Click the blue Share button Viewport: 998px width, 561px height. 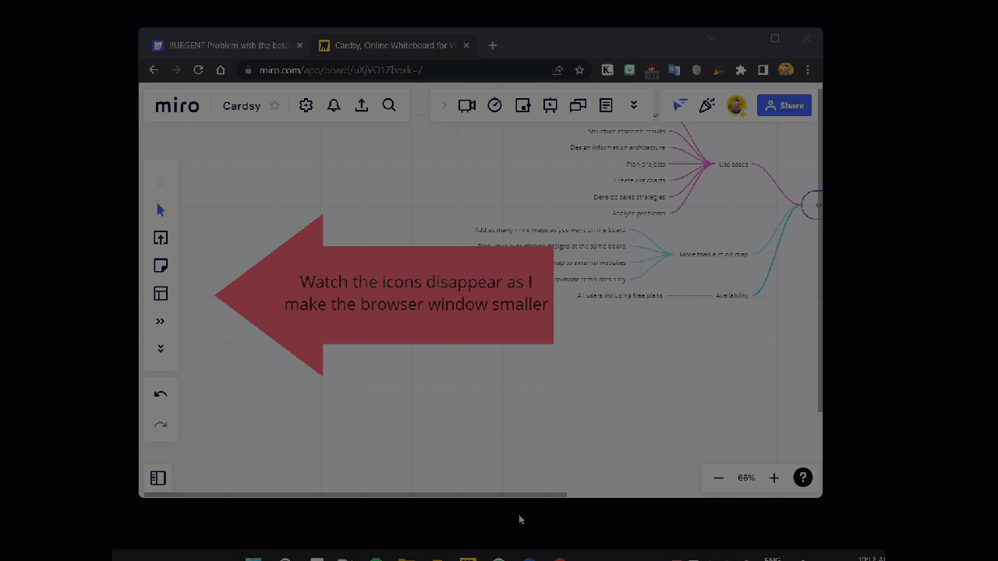[x=784, y=105]
